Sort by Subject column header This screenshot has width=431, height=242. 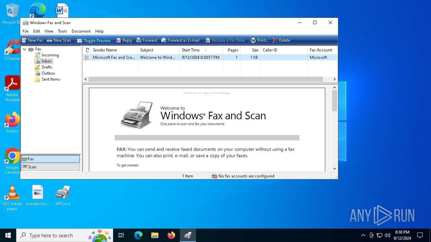(159, 50)
